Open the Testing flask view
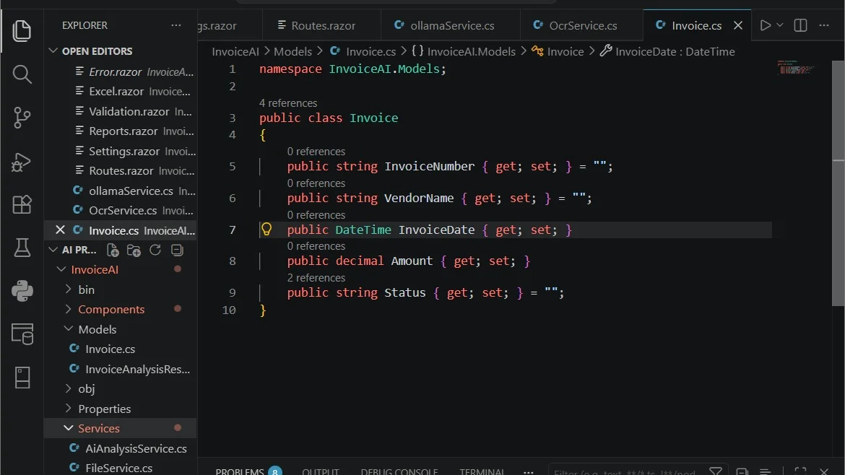This screenshot has height=475, width=845. tap(22, 248)
